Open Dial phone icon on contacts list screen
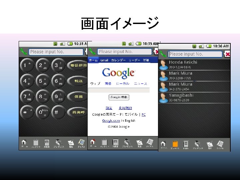Image resolution: width=240 pixels, height=180 pixels. (220, 145)
